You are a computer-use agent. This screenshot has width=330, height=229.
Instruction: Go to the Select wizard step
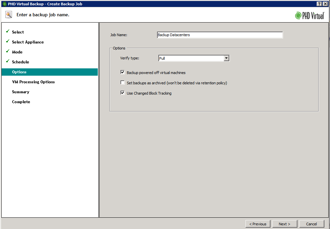pos(18,32)
